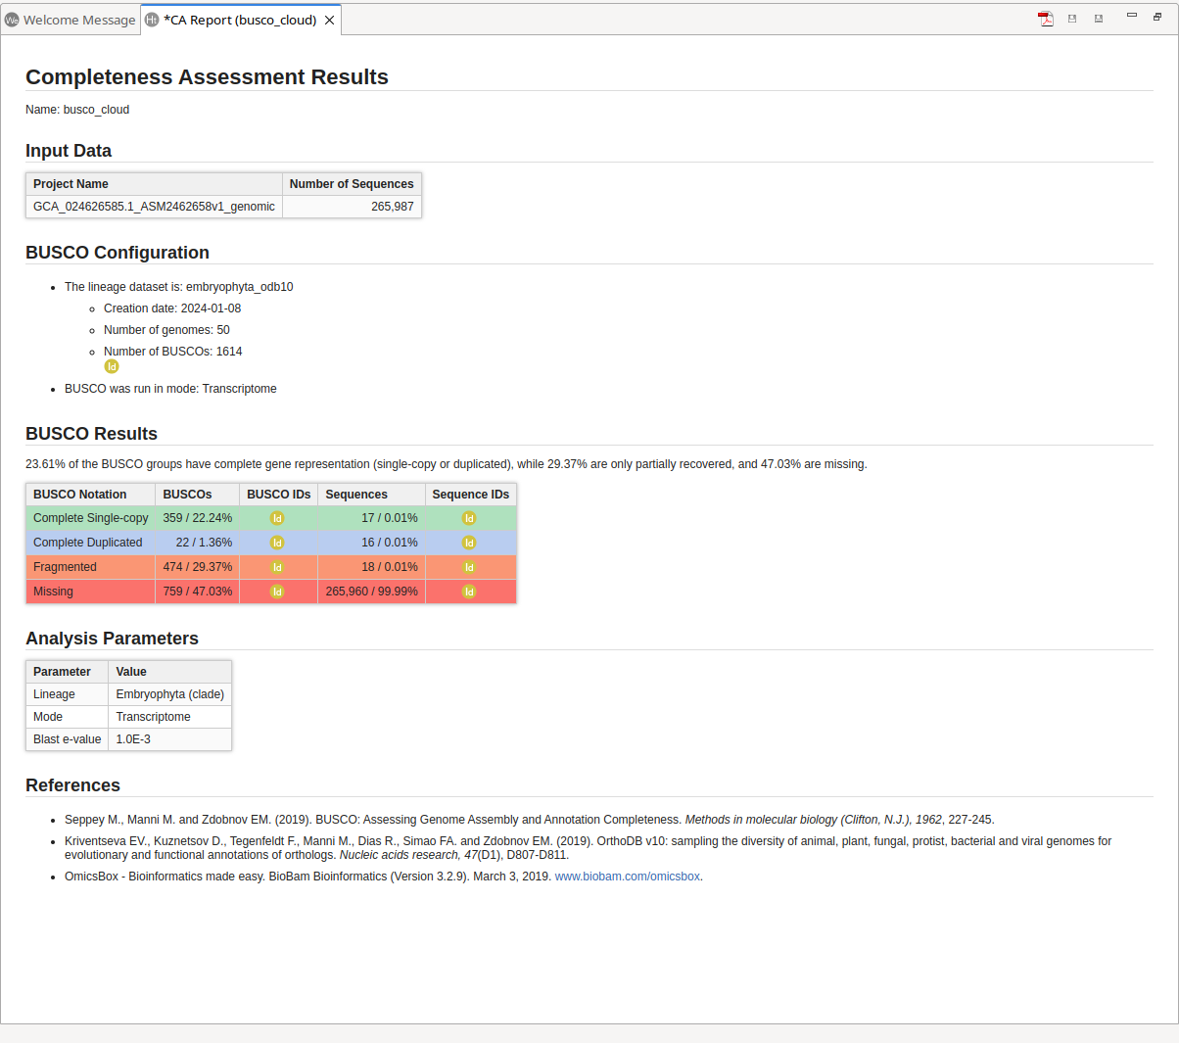Viewport: 1179px width, 1043px height.
Task: Open Id list under Number of BUSCOs
Action: tap(112, 366)
